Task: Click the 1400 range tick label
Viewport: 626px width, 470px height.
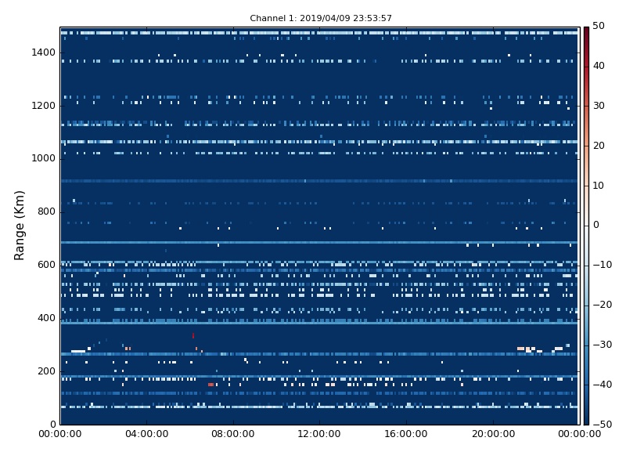Action: [44, 52]
